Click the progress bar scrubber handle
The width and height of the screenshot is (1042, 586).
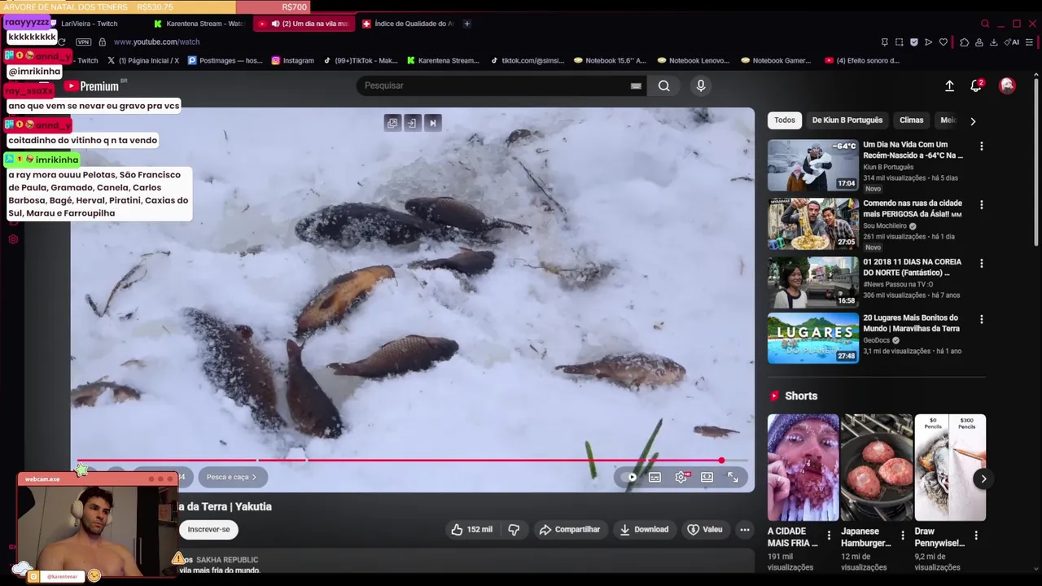tap(721, 461)
